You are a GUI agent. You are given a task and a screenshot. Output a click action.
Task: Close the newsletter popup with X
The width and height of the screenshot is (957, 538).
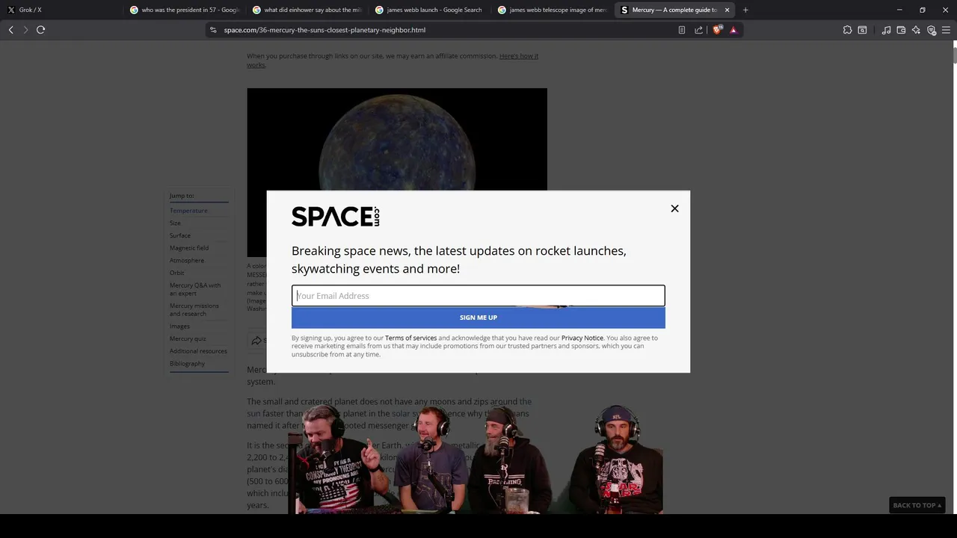click(674, 208)
